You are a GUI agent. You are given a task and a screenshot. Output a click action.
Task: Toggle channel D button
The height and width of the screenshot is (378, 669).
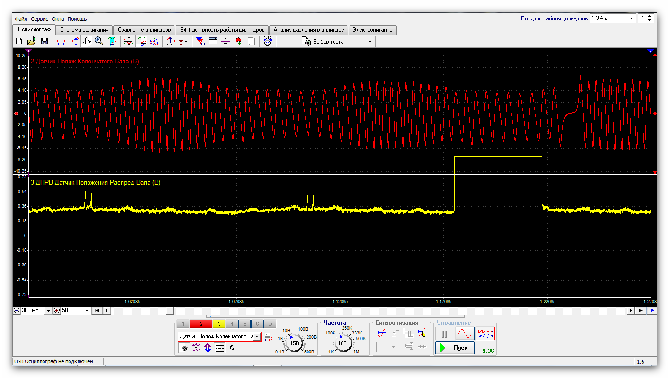point(270,324)
